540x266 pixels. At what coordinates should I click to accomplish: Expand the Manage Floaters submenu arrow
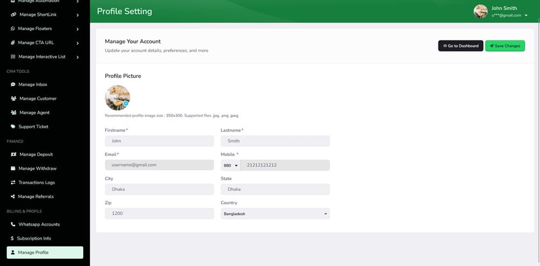point(77,29)
